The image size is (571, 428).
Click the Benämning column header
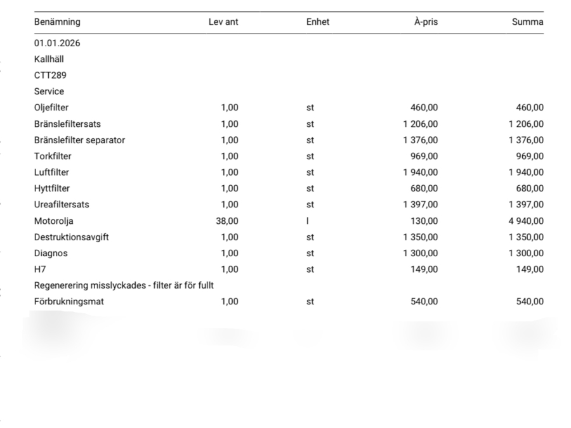[x=57, y=22]
